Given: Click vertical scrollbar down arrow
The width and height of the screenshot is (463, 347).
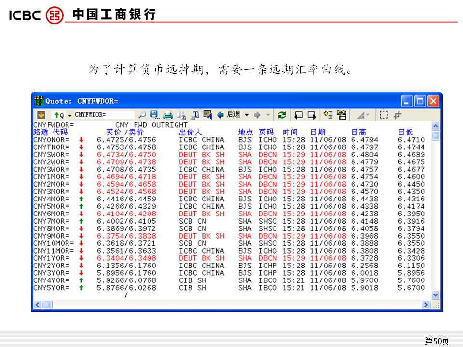Looking at the screenshot, I should (x=436, y=295).
